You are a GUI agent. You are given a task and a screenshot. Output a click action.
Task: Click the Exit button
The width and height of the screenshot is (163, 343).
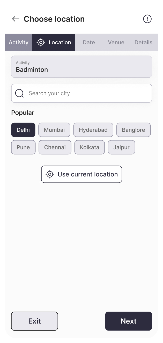[x=34, y=321]
